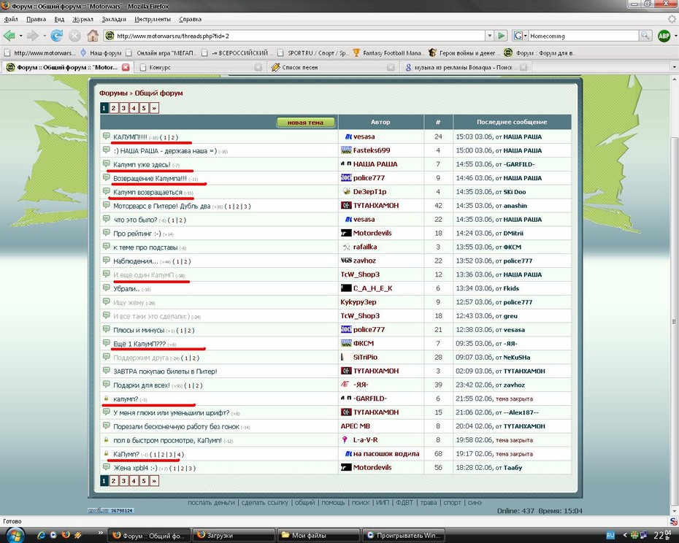Click the трава footer link

[429, 503]
